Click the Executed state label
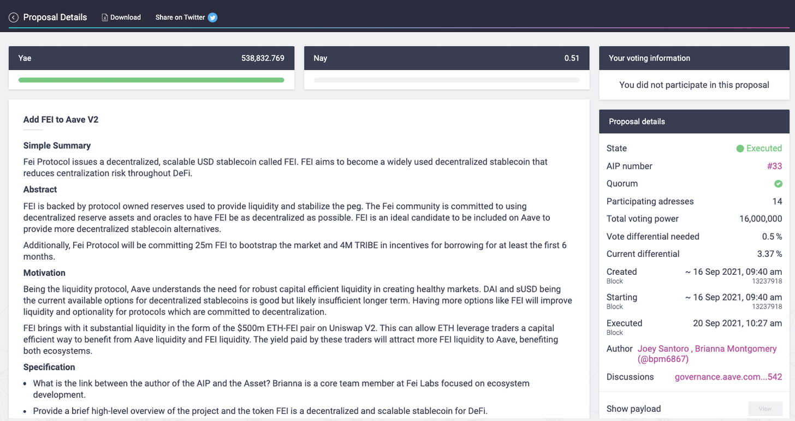Viewport: 795px width, 421px height. coord(764,148)
